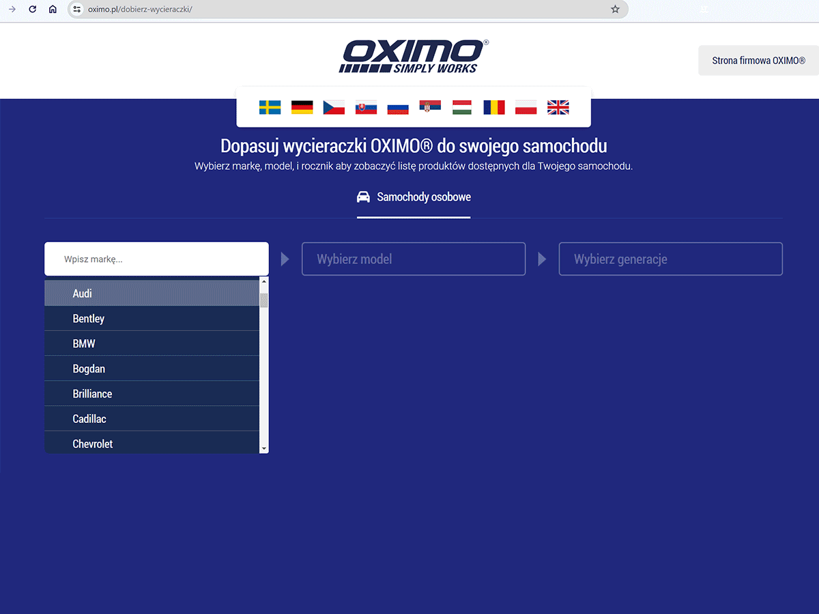The width and height of the screenshot is (819, 614).
Task: Choose BMW in the brand list
Action: click(152, 344)
